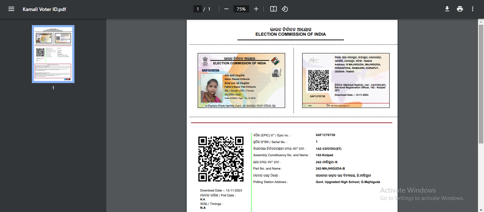Print the voter ID document
The height and width of the screenshot is (212, 484).
tap(460, 8)
